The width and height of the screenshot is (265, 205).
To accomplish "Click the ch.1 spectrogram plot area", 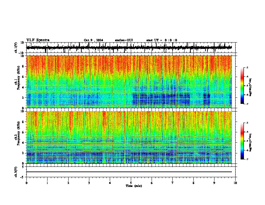I will (x=129, y=82).
